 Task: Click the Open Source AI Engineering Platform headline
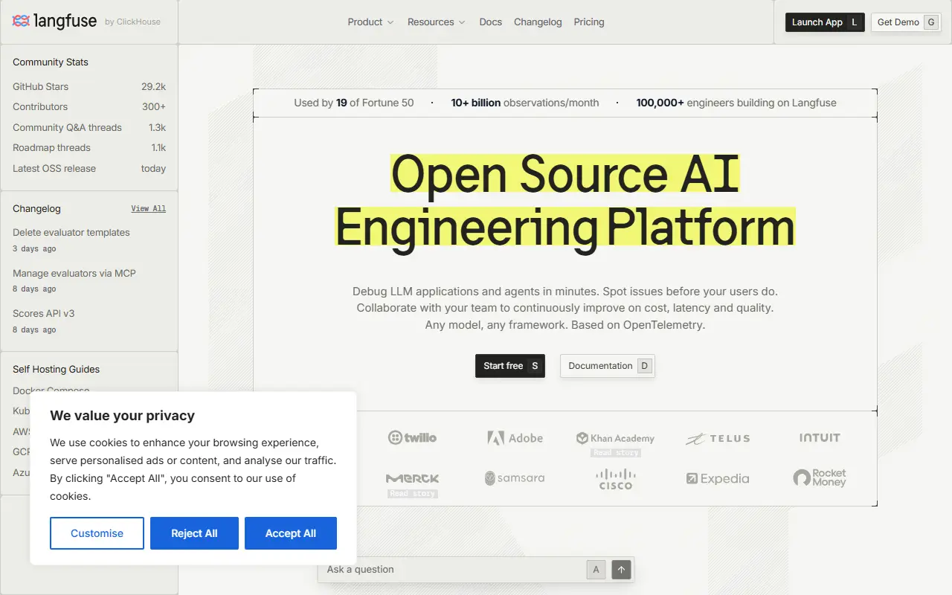coord(565,200)
